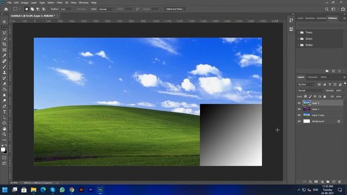Delete layer trash icon in Layers panel
The image size is (347, 195).
point(339,182)
